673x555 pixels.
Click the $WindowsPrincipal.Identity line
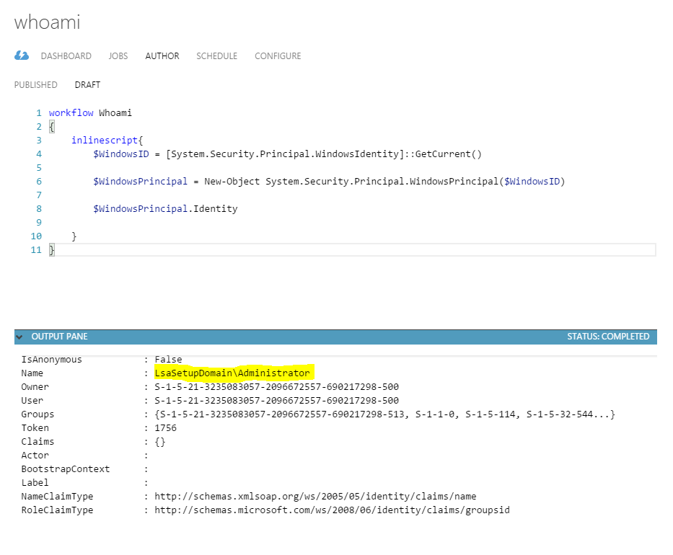click(x=164, y=209)
